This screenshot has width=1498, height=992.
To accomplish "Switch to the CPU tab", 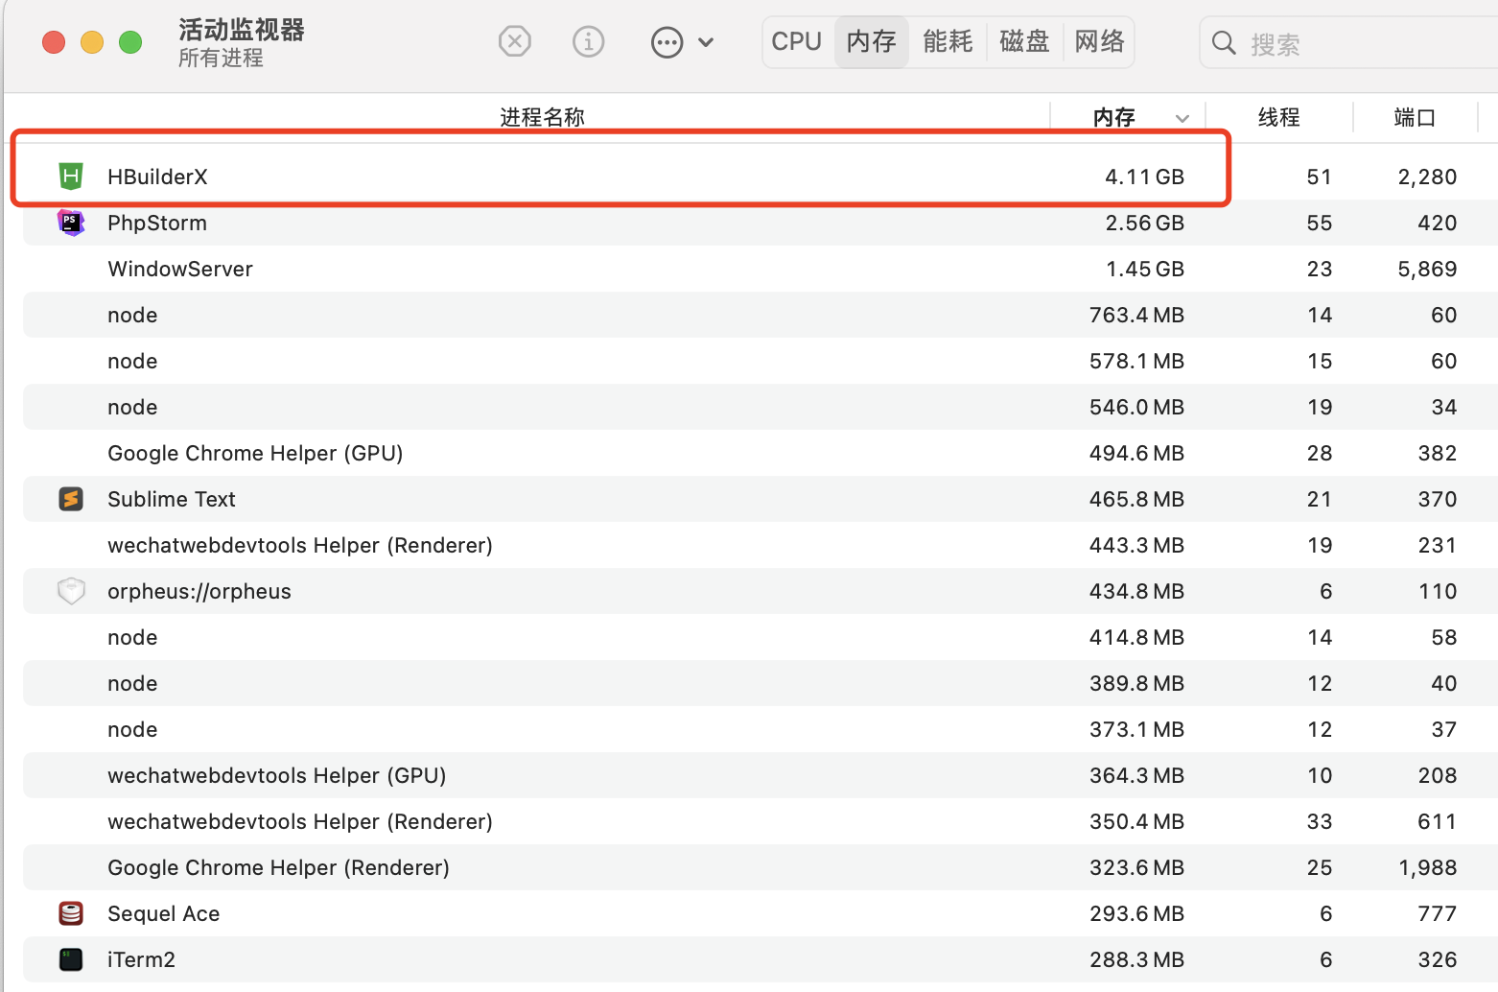I will point(796,42).
